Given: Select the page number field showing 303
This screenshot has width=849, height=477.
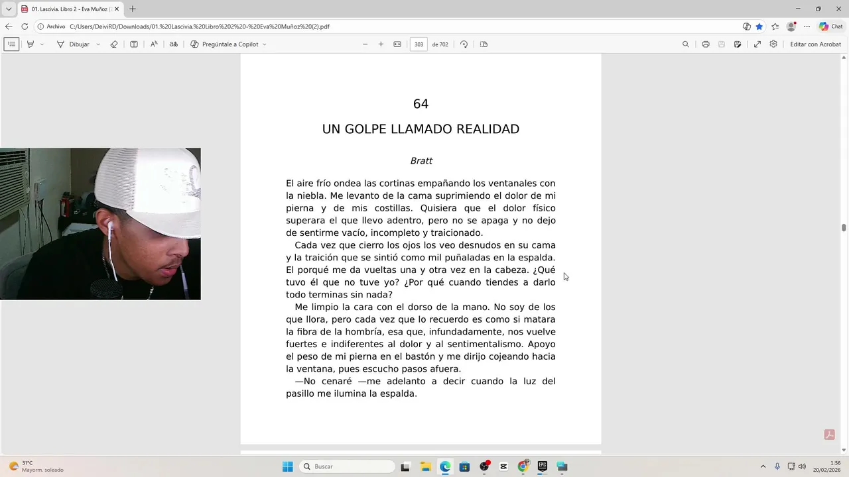Looking at the screenshot, I should click(419, 44).
